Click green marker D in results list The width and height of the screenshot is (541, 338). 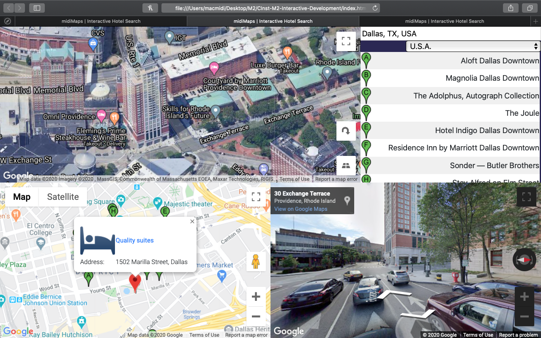[366, 112]
